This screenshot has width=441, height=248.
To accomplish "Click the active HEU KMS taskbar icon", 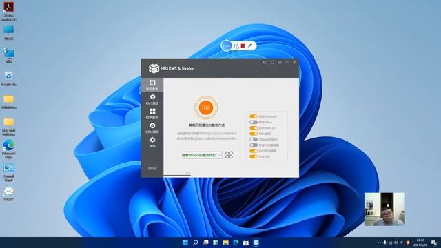I will 256,242.
